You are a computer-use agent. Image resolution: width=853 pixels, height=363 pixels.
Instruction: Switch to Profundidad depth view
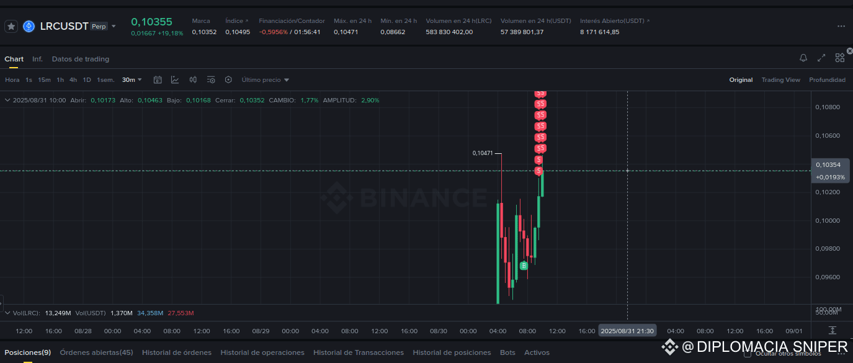click(x=827, y=79)
